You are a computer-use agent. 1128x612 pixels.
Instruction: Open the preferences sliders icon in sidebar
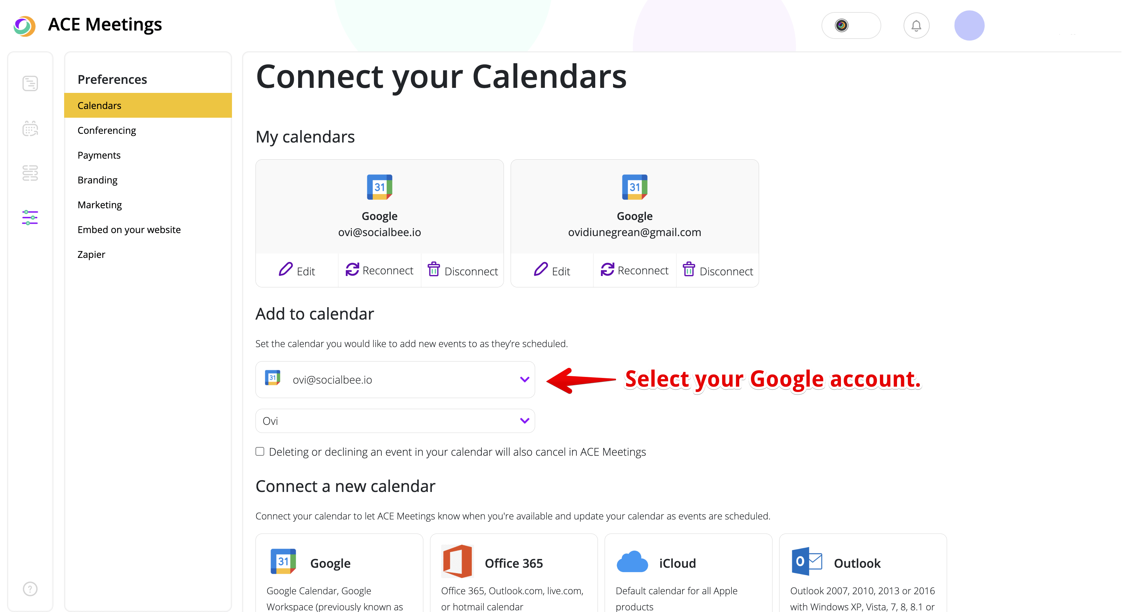(30, 218)
